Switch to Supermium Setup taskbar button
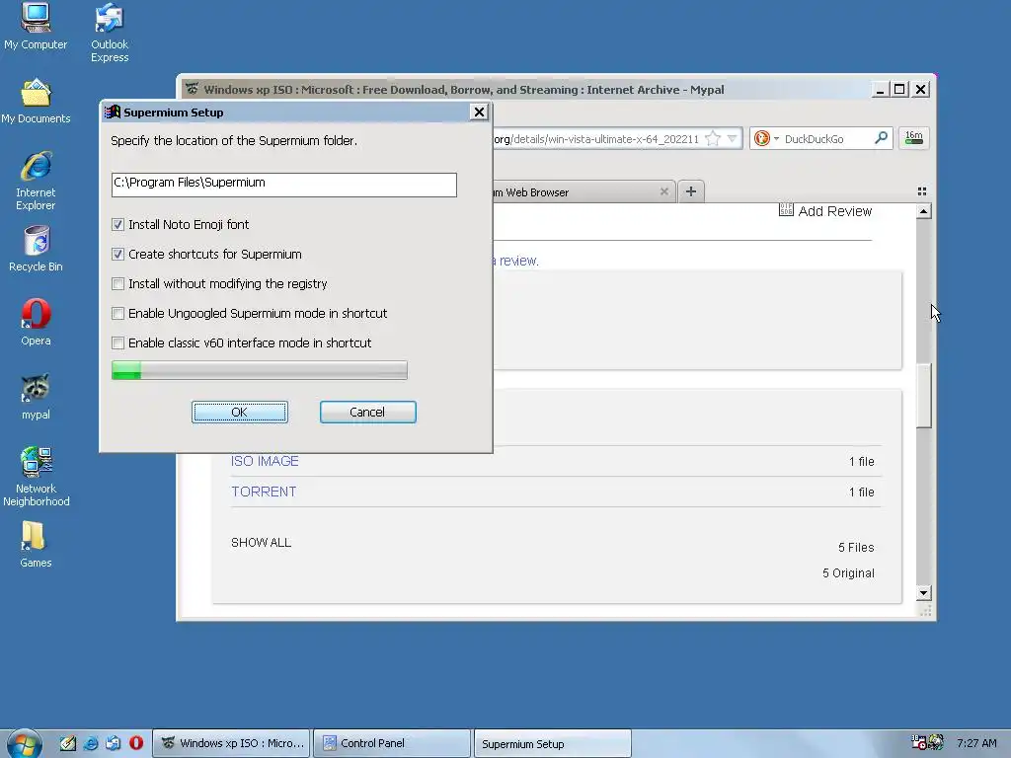1011x758 pixels. (553, 743)
